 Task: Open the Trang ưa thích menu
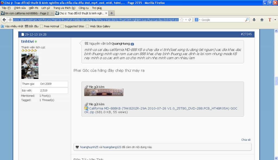point(64,8)
